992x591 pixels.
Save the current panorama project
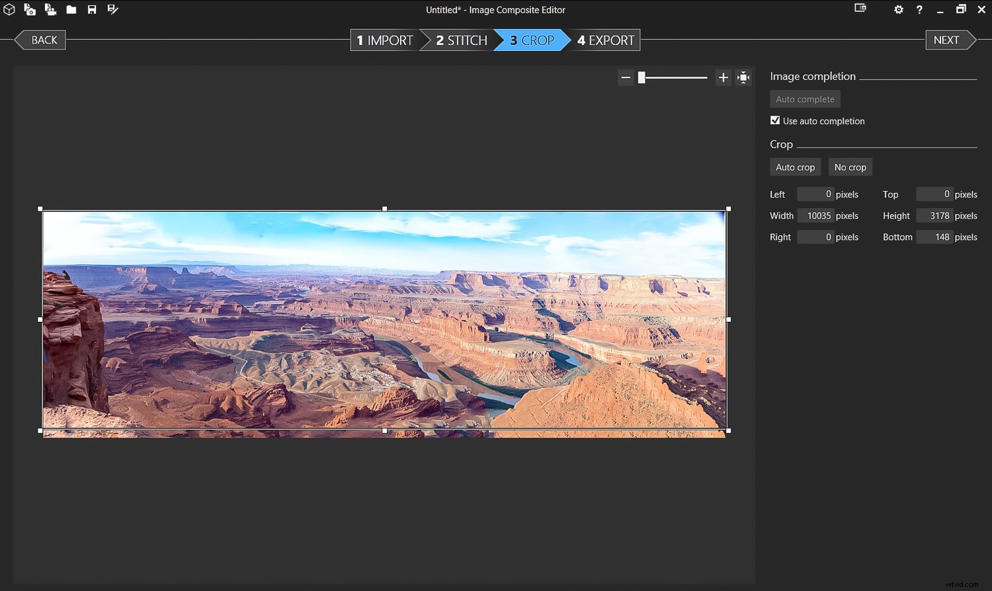click(x=92, y=9)
